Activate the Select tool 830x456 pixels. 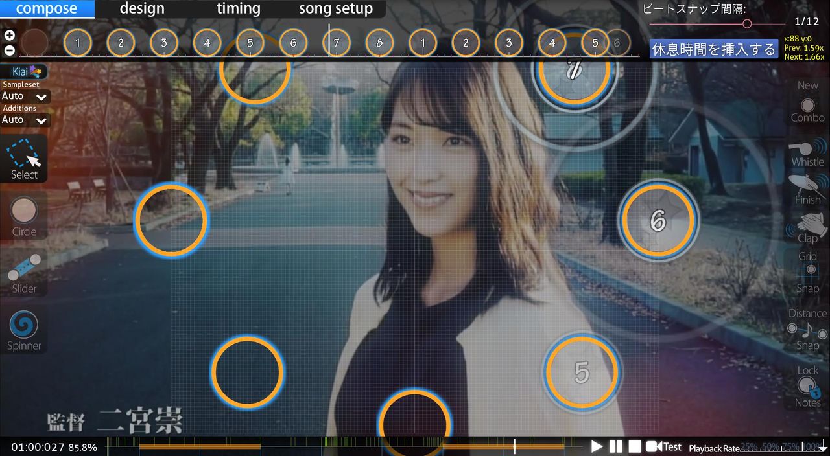click(x=24, y=159)
